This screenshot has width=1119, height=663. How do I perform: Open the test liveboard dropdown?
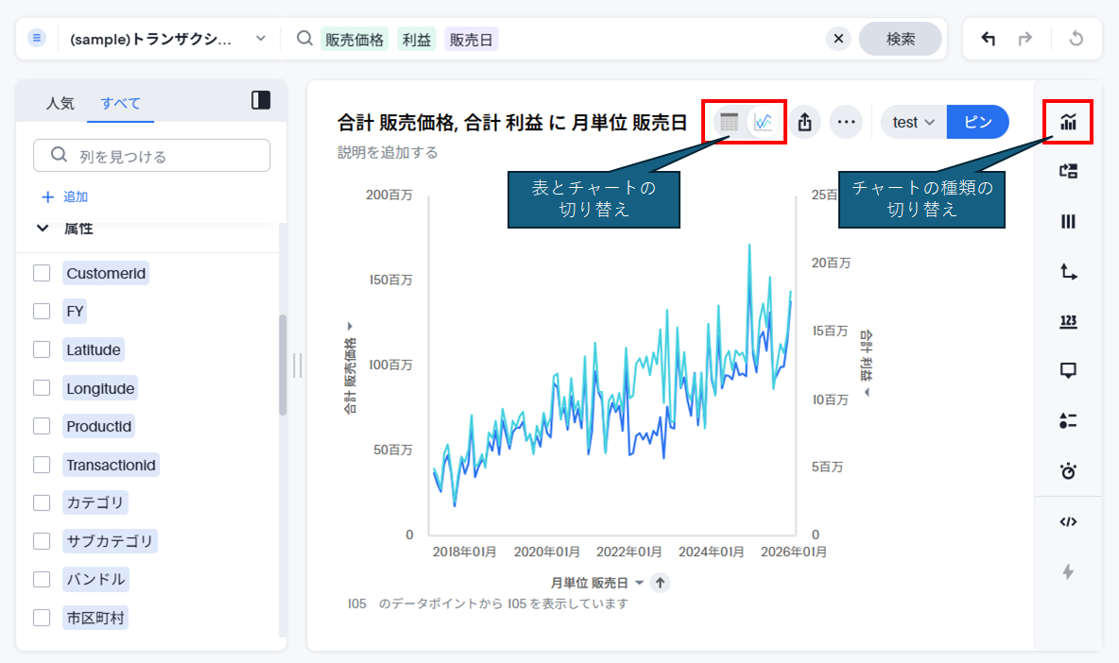click(x=914, y=122)
